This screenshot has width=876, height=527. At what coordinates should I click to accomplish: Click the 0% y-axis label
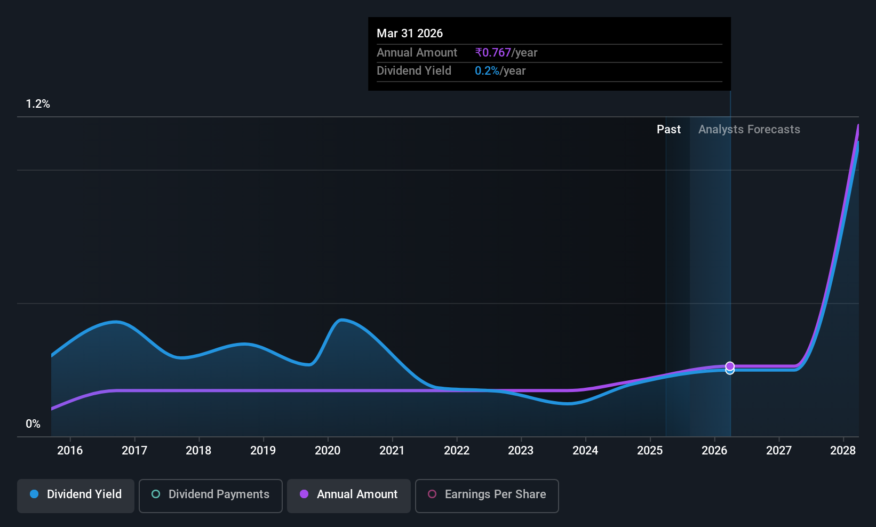coord(33,424)
